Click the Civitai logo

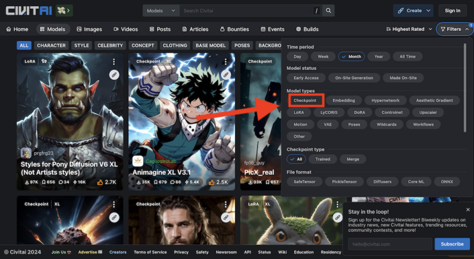29,11
